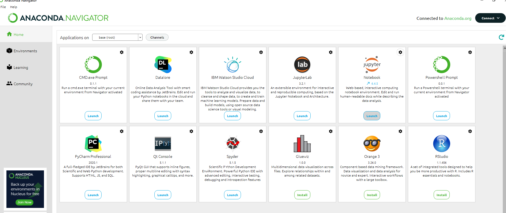This screenshot has width=506, height=213.
Task: Launch Jupyter Notebook
Action: [372, 116]
